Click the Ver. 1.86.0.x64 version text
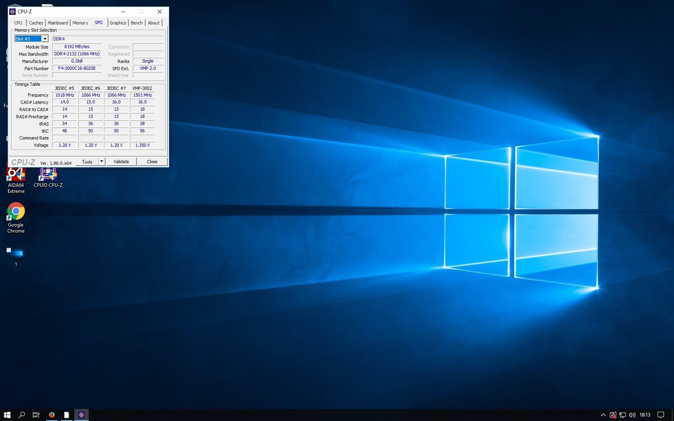 point(56,163)
